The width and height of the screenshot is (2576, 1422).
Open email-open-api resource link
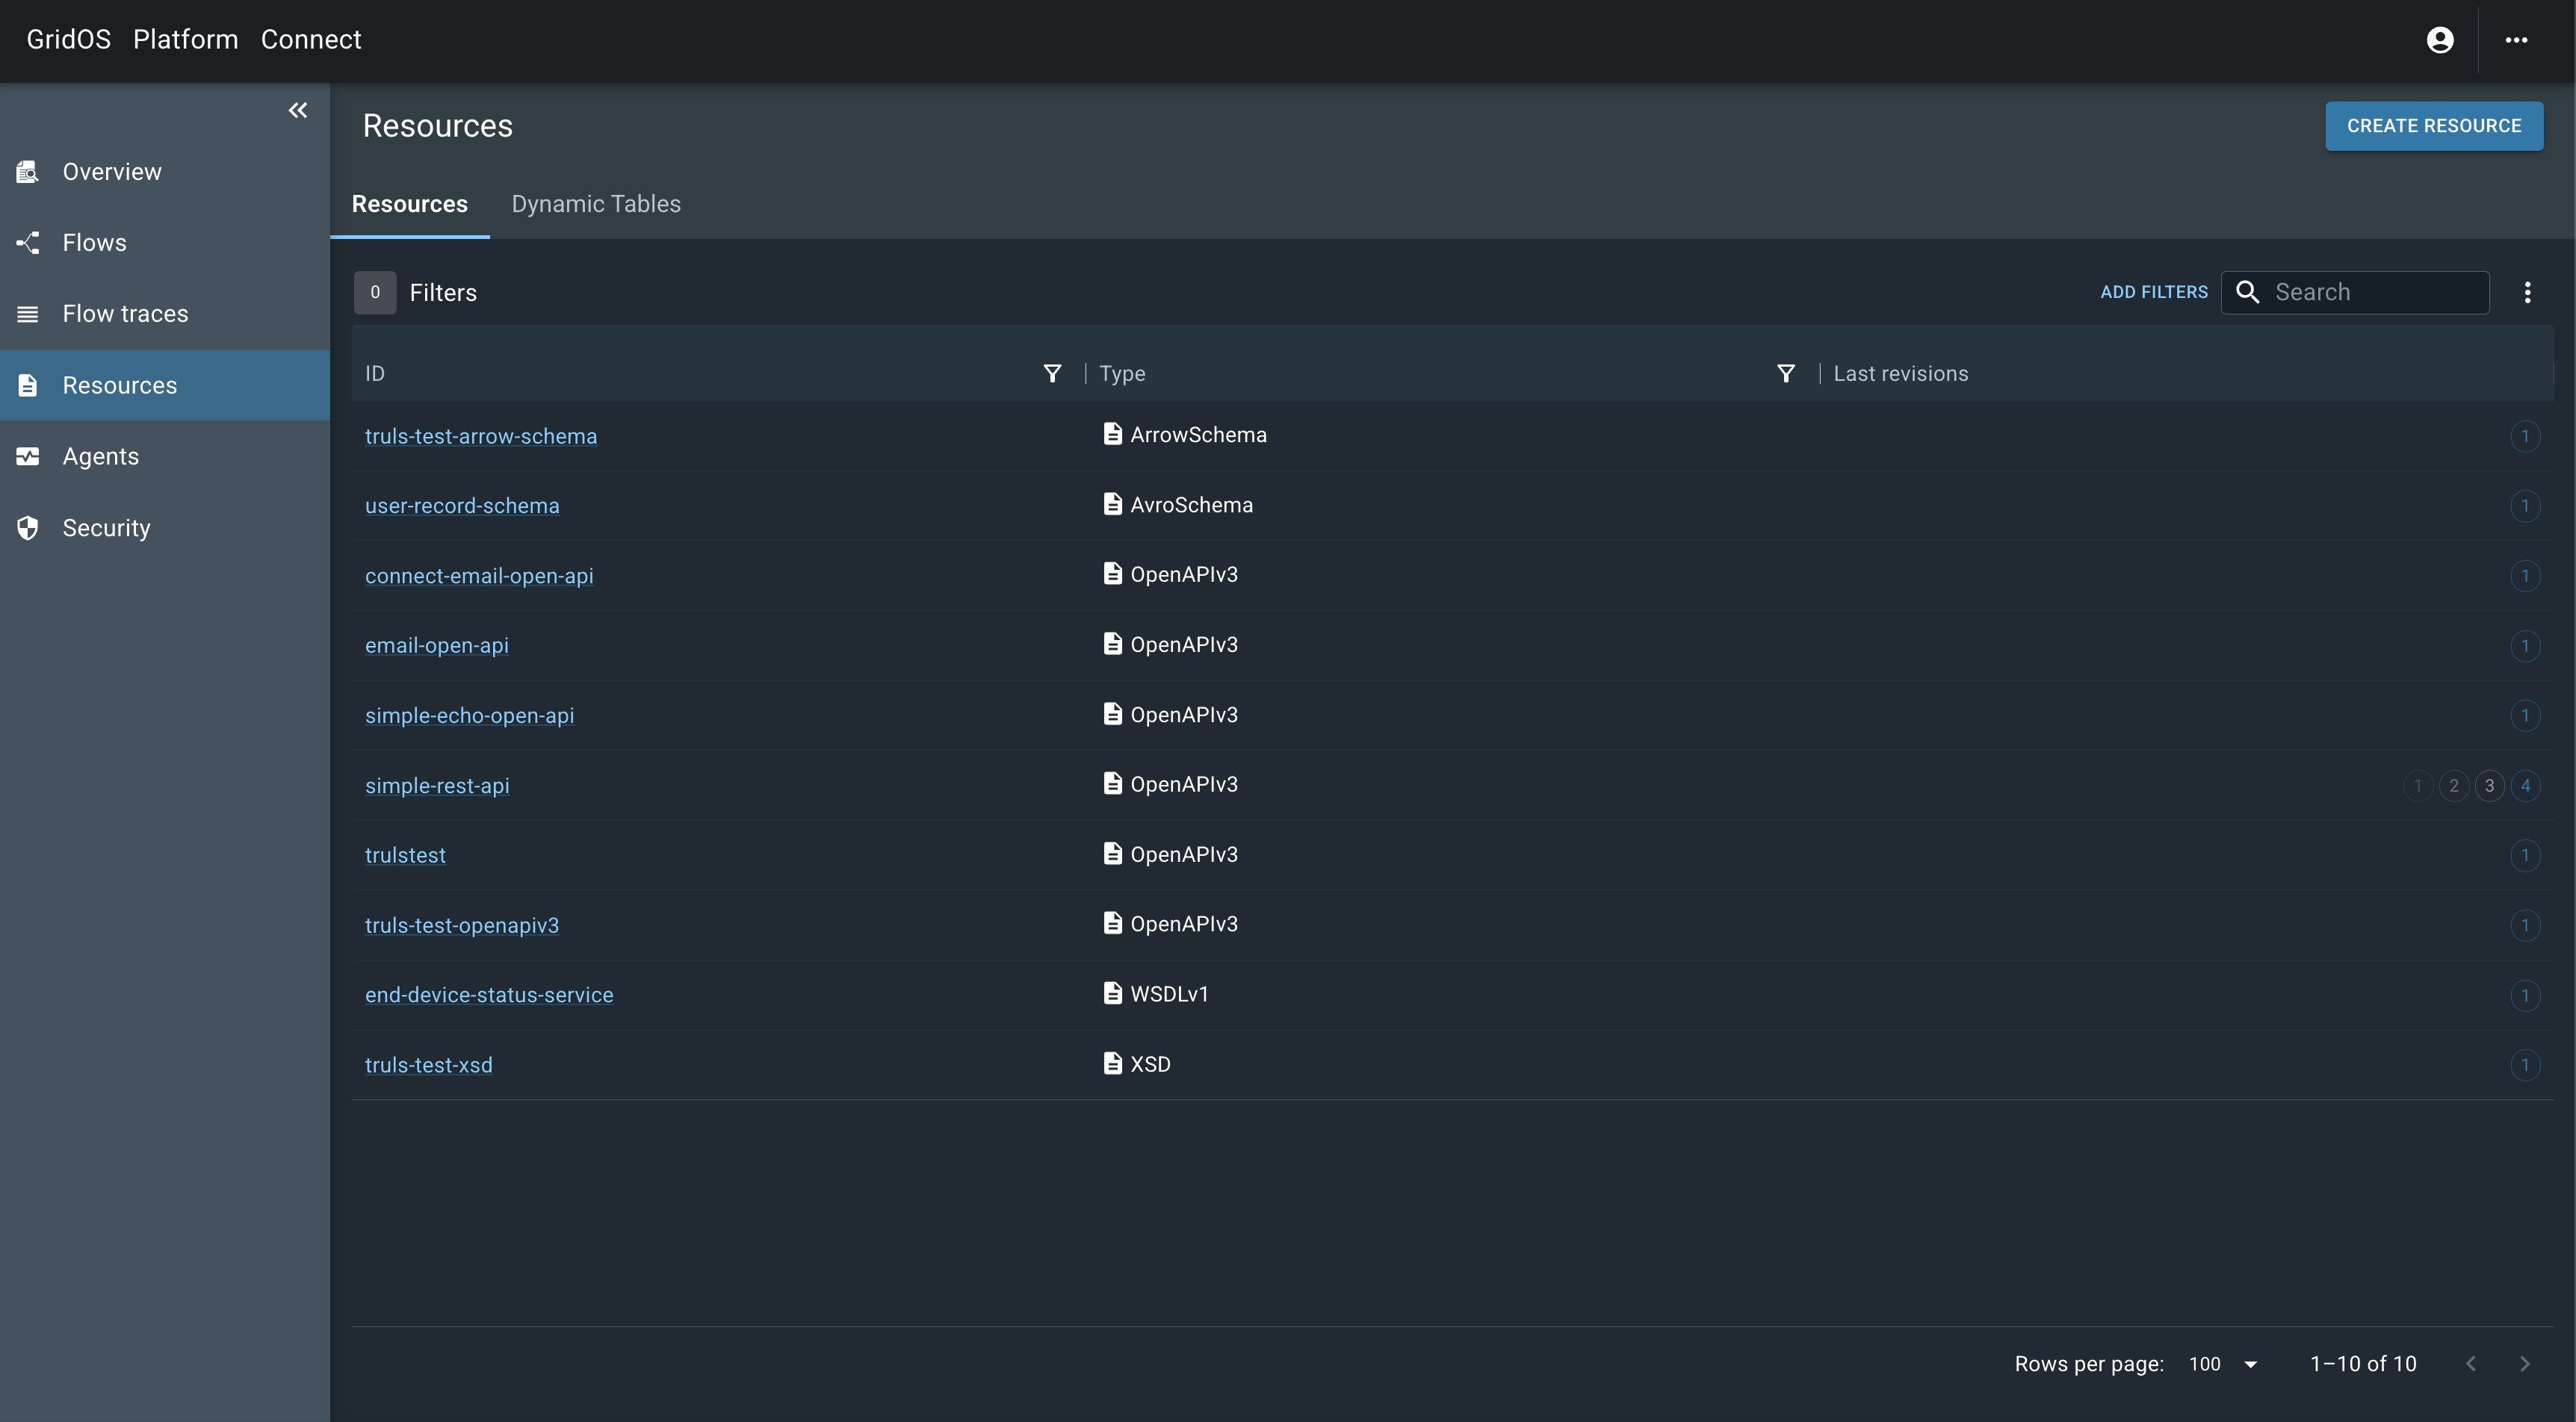click(x=437, y=646)
